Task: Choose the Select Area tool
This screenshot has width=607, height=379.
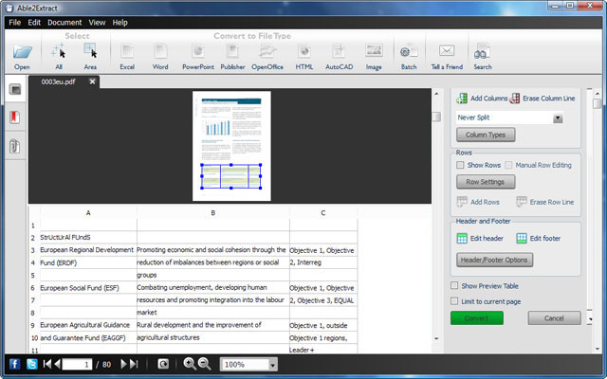Action: point(91,50)
